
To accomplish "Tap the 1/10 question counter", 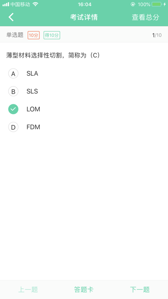I will pyautogui.click(x=157, y=35).
